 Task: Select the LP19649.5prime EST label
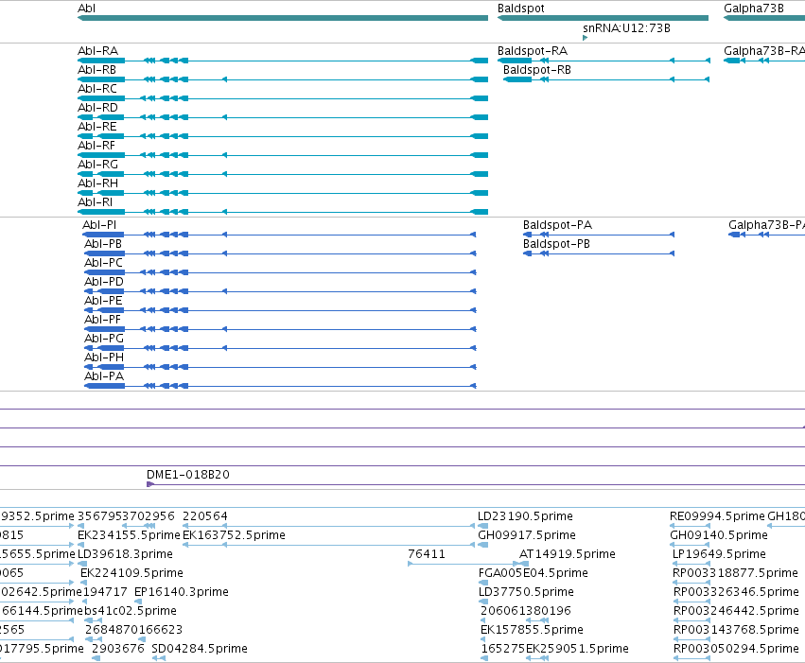719,554
